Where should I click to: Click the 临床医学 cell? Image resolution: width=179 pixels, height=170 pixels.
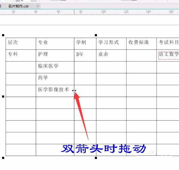[x=55, y=67]
